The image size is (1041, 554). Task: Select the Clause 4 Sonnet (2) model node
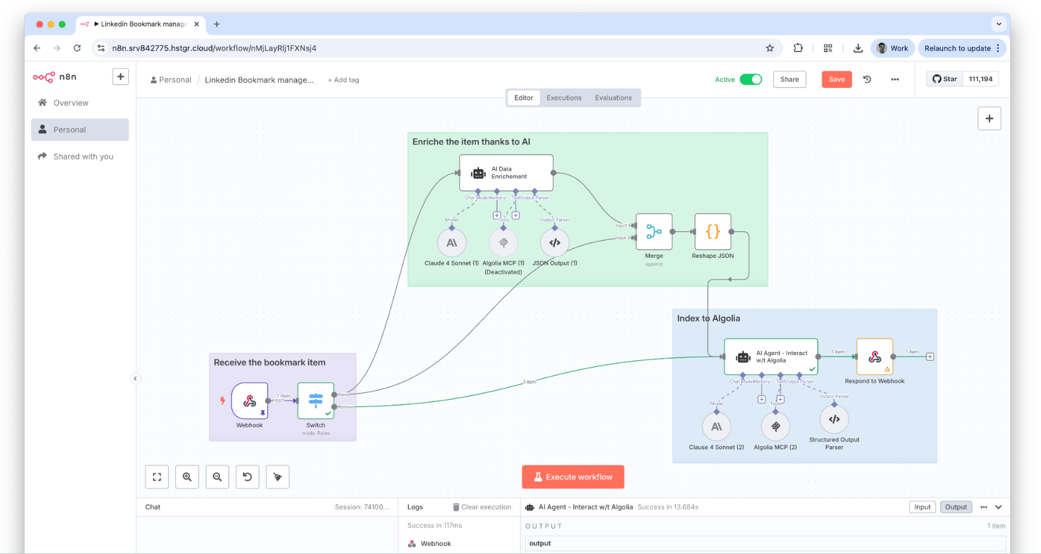tap(716, 427)
